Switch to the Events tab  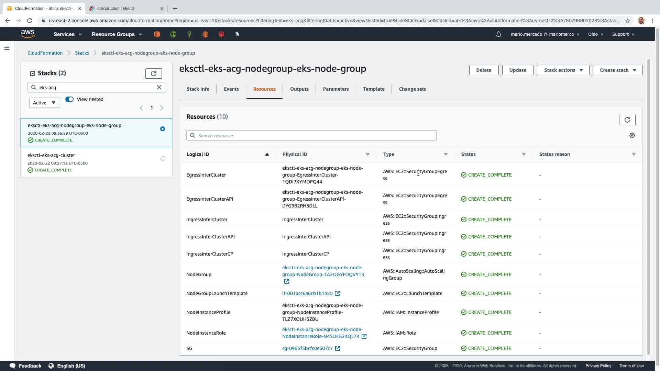(231, 89)
